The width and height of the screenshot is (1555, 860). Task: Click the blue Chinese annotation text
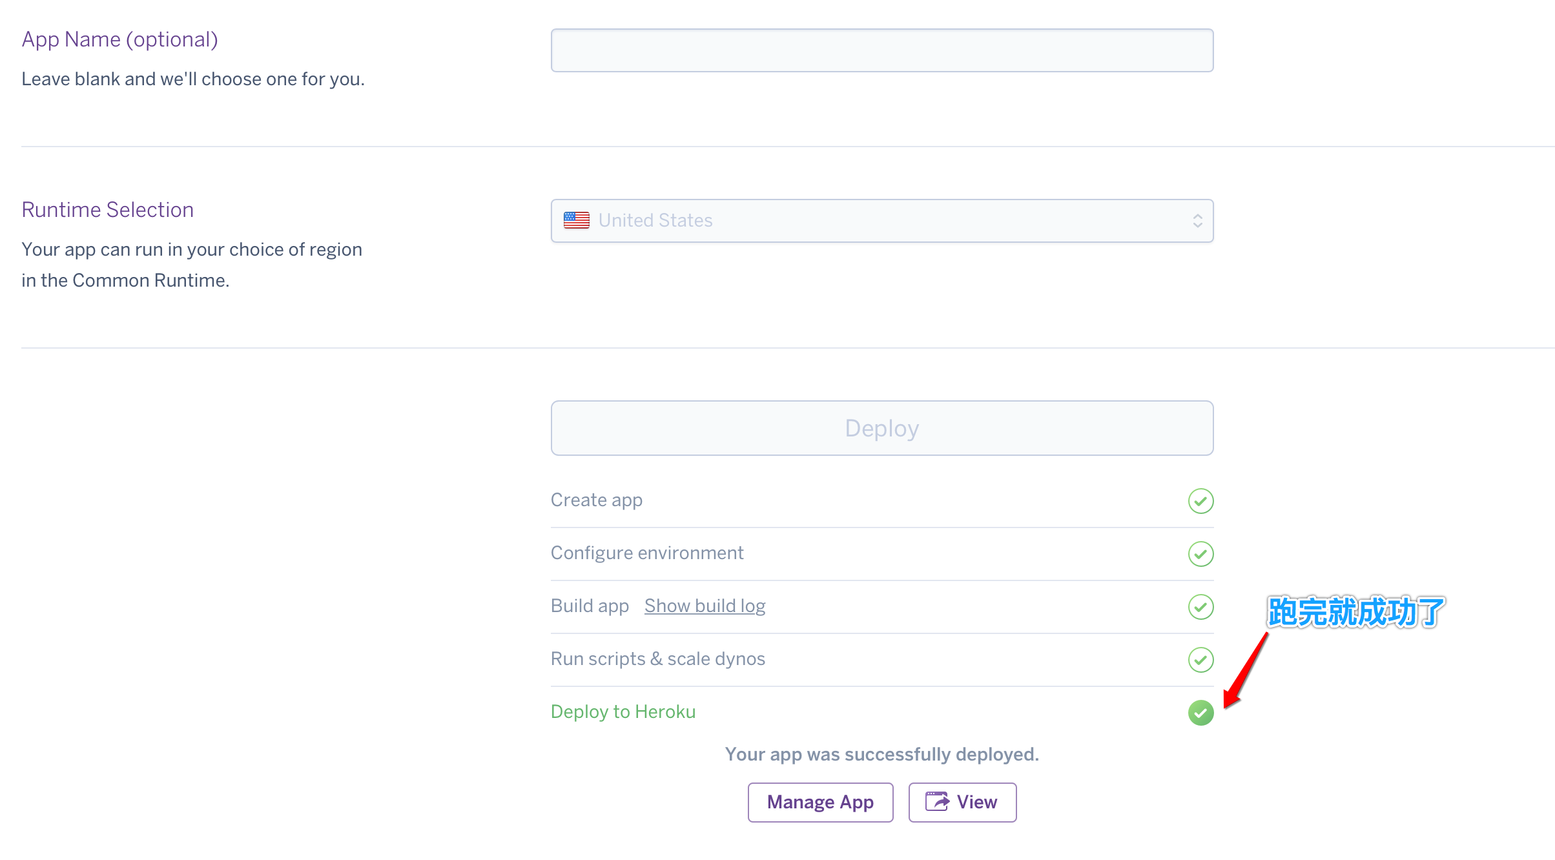(1355, 612)
